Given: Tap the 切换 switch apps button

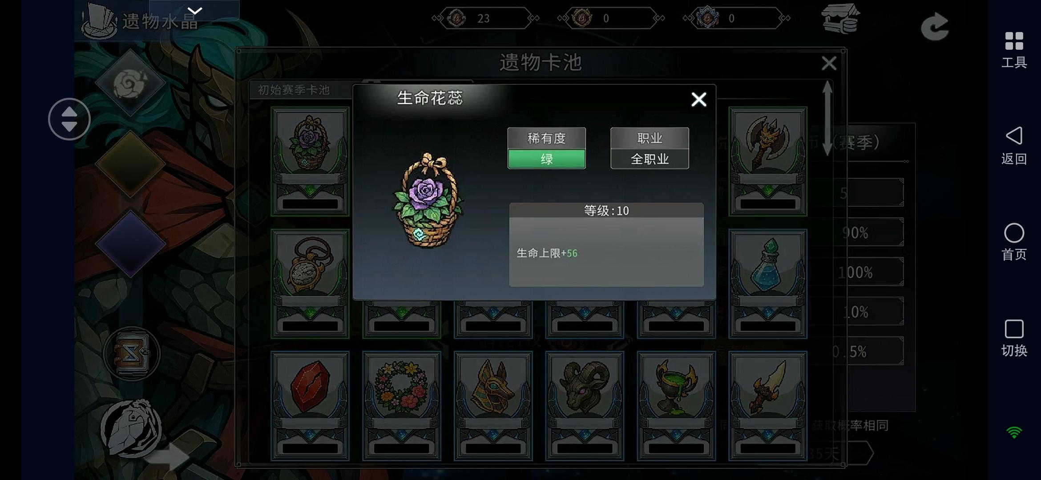Looking at the screenshot, I should point(1014,338).
